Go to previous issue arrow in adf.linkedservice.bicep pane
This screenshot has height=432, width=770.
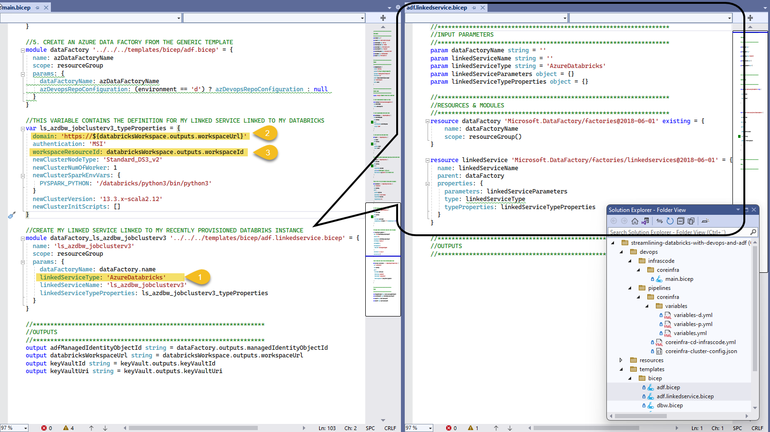tap(496, 428)
